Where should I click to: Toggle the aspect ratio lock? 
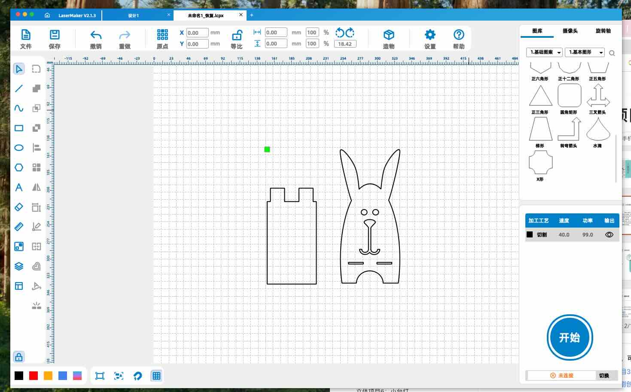[x=237, y=35]
